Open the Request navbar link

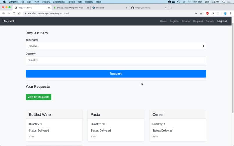[198, 21]
